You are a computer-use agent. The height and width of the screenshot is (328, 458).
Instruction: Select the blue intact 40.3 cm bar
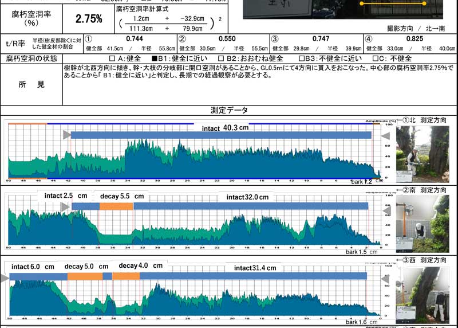[x=221, y=135]
